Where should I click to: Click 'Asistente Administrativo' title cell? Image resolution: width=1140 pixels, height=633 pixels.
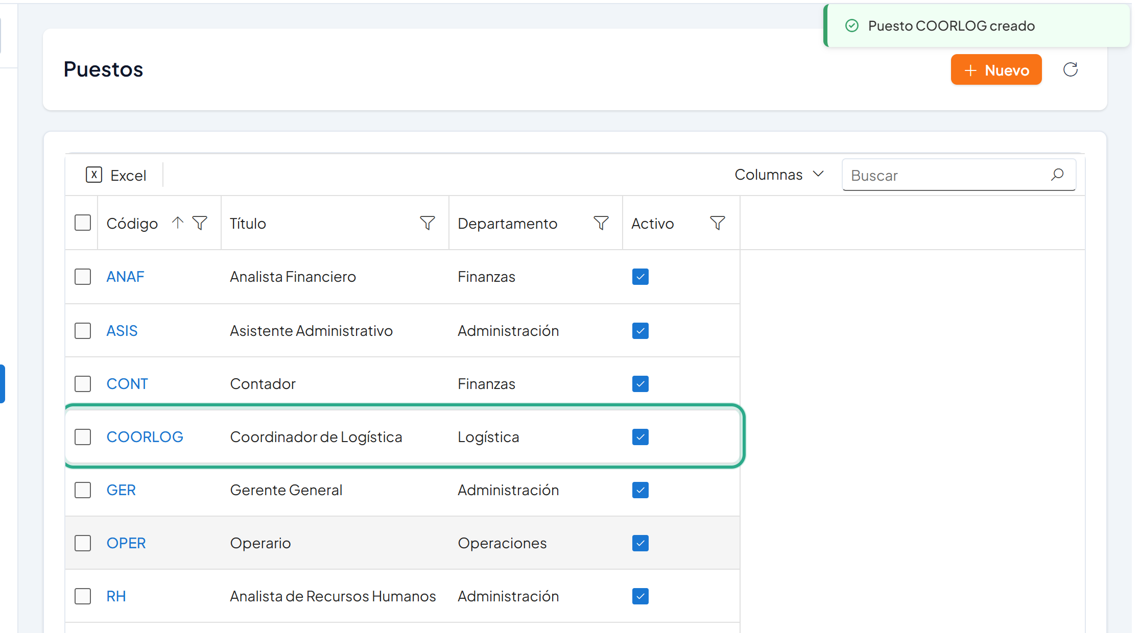311,331
